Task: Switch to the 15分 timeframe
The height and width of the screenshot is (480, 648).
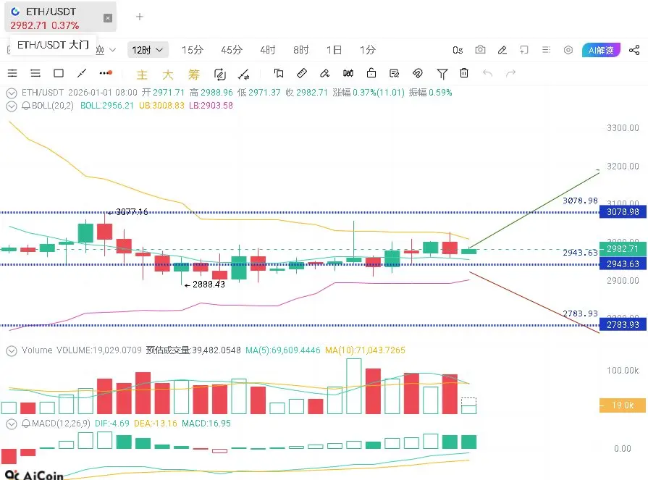Action: tap(193, 50)
